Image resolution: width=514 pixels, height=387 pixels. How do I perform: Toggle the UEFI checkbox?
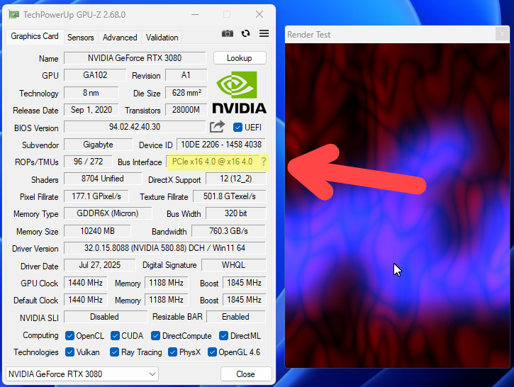point(238,127)
